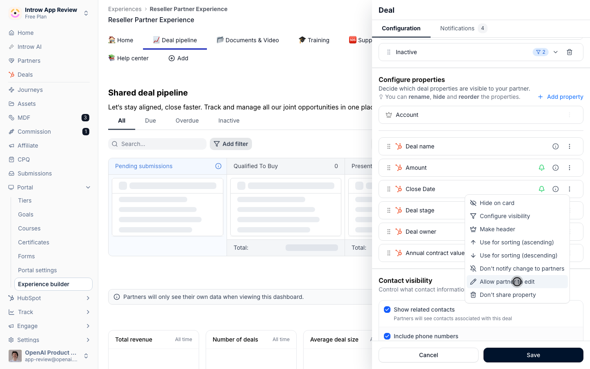Image resolution: width=590 pixels, height=369 pixels.
Task: Open three-dot menu for Deal name
Action: tap(570, 146)
